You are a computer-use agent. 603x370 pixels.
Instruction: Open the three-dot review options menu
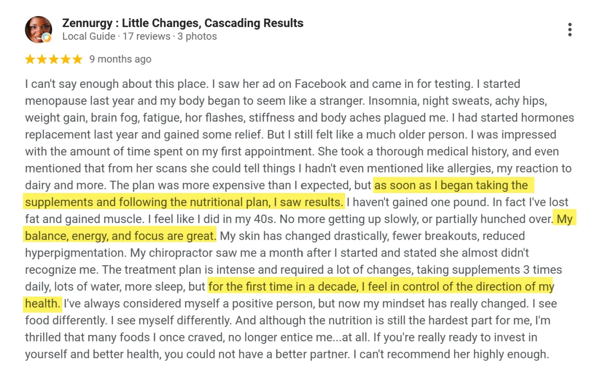[569, 30]
